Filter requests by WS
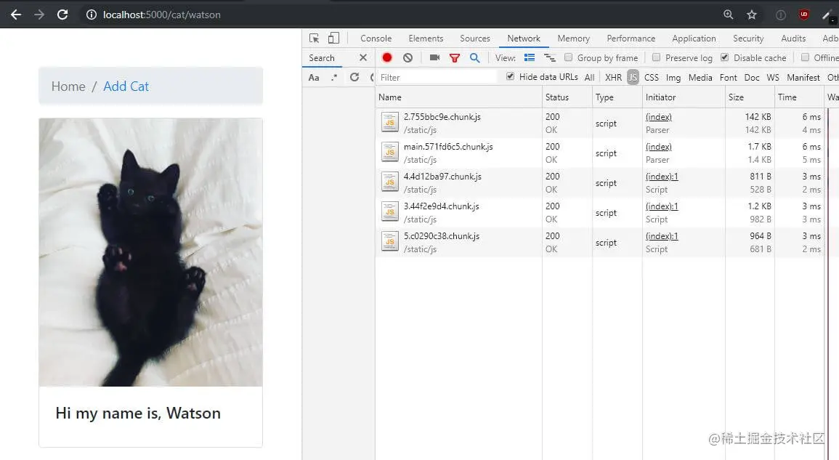 [x=773, y=78]
